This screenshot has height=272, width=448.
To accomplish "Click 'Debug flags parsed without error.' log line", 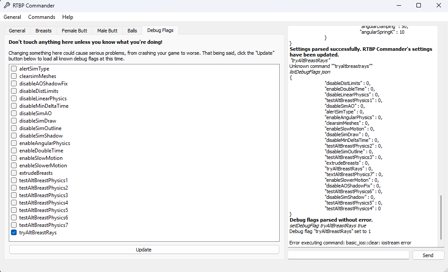I will coord(331,220).
